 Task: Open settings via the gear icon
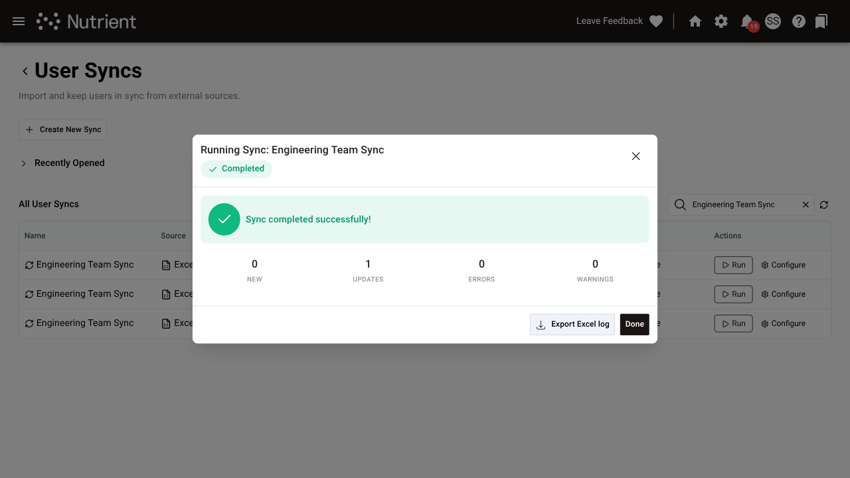(x=721, y=21)
